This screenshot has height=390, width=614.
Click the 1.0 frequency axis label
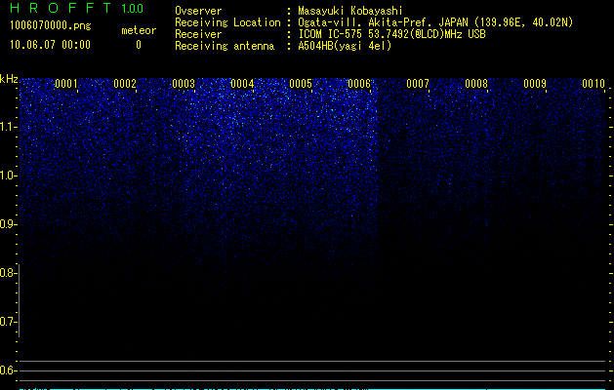pos(9,175)
